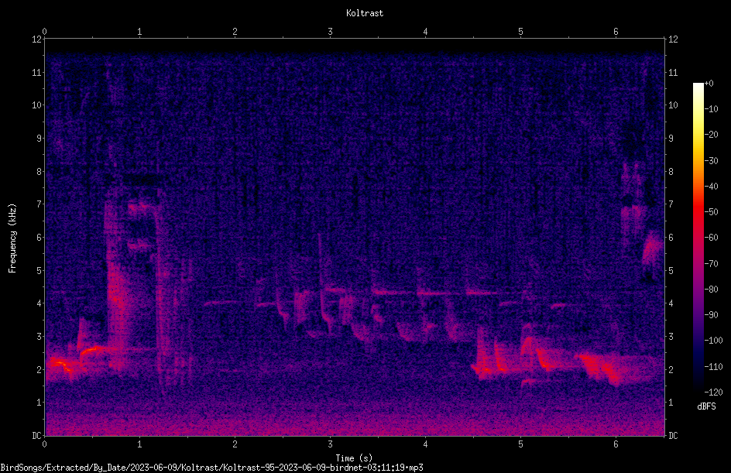Select the "-110" value on the color scale
Screen dimensions: 731x473
pos(713,367)
